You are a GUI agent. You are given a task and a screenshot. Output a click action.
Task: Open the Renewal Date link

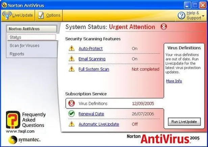(x=91, y=114)
